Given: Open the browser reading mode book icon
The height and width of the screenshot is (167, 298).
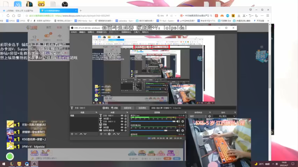Looking at the screenshot, I should point(19,16).
